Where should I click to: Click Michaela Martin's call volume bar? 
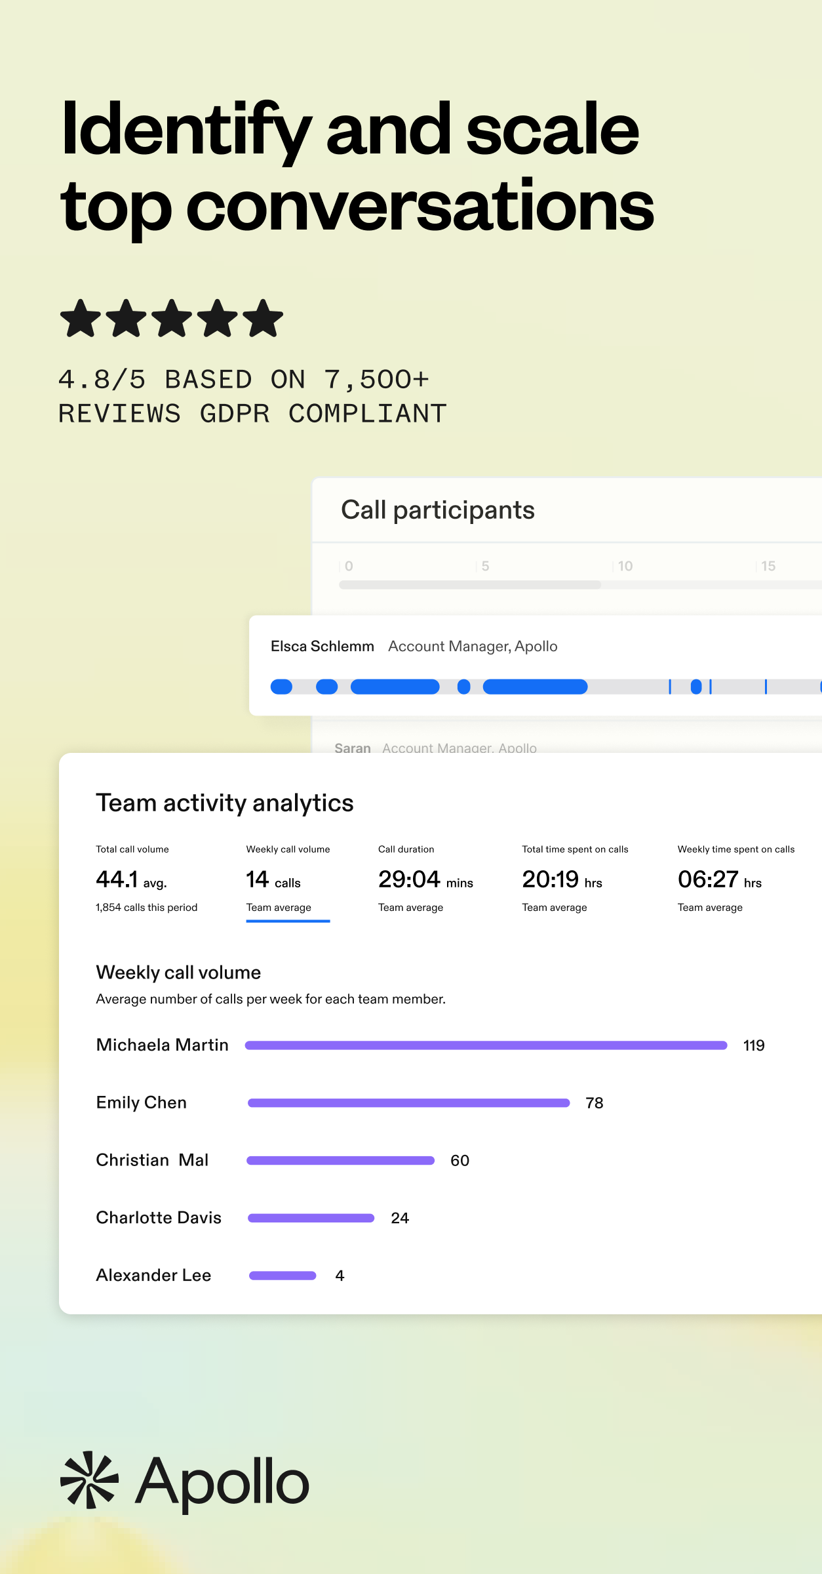click(486, 1045)
